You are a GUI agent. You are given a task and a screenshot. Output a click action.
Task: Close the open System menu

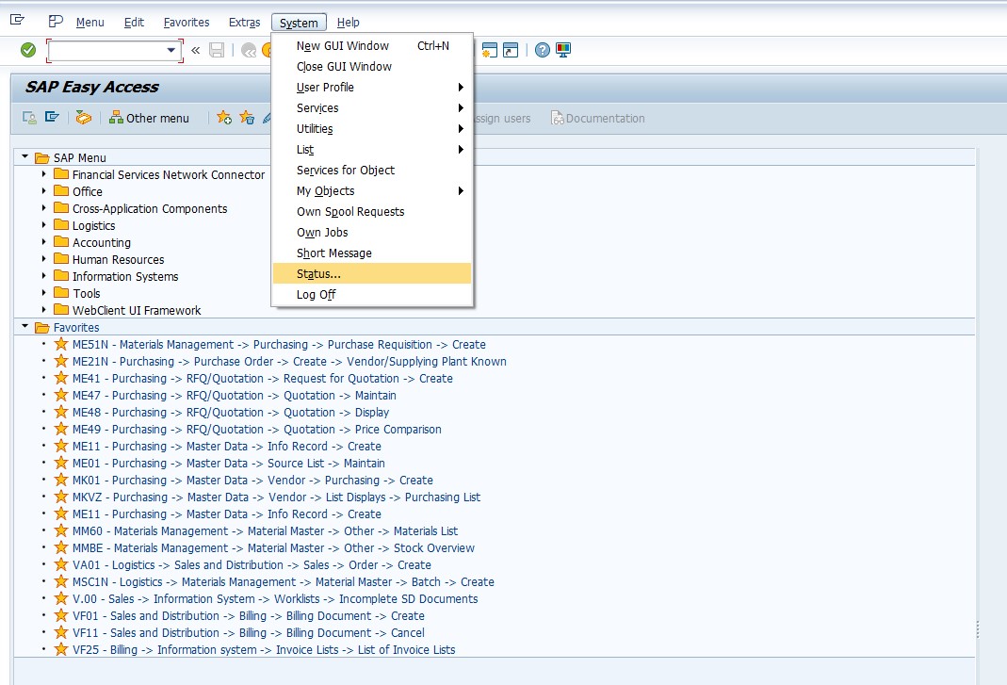coord(299,23)
